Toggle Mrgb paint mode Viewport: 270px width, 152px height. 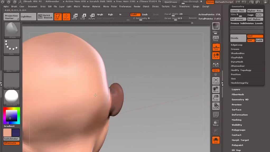point(100,15)
